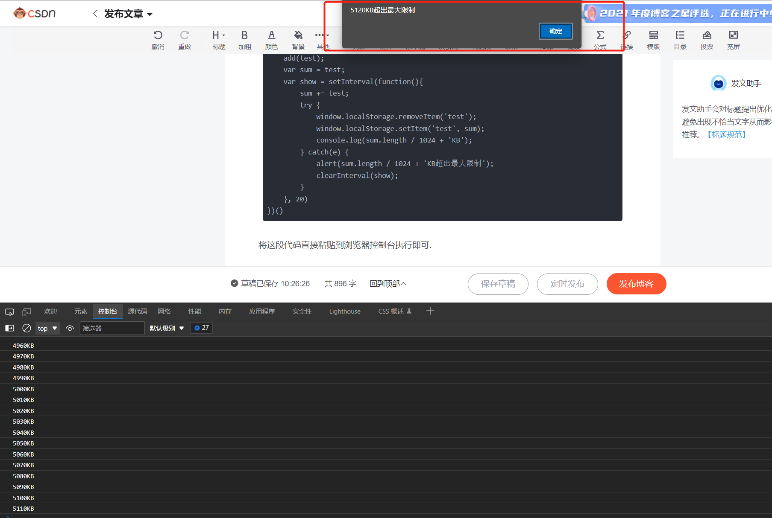Open the 安全性 security tab
Screen dimensions: 772x518
302,311
